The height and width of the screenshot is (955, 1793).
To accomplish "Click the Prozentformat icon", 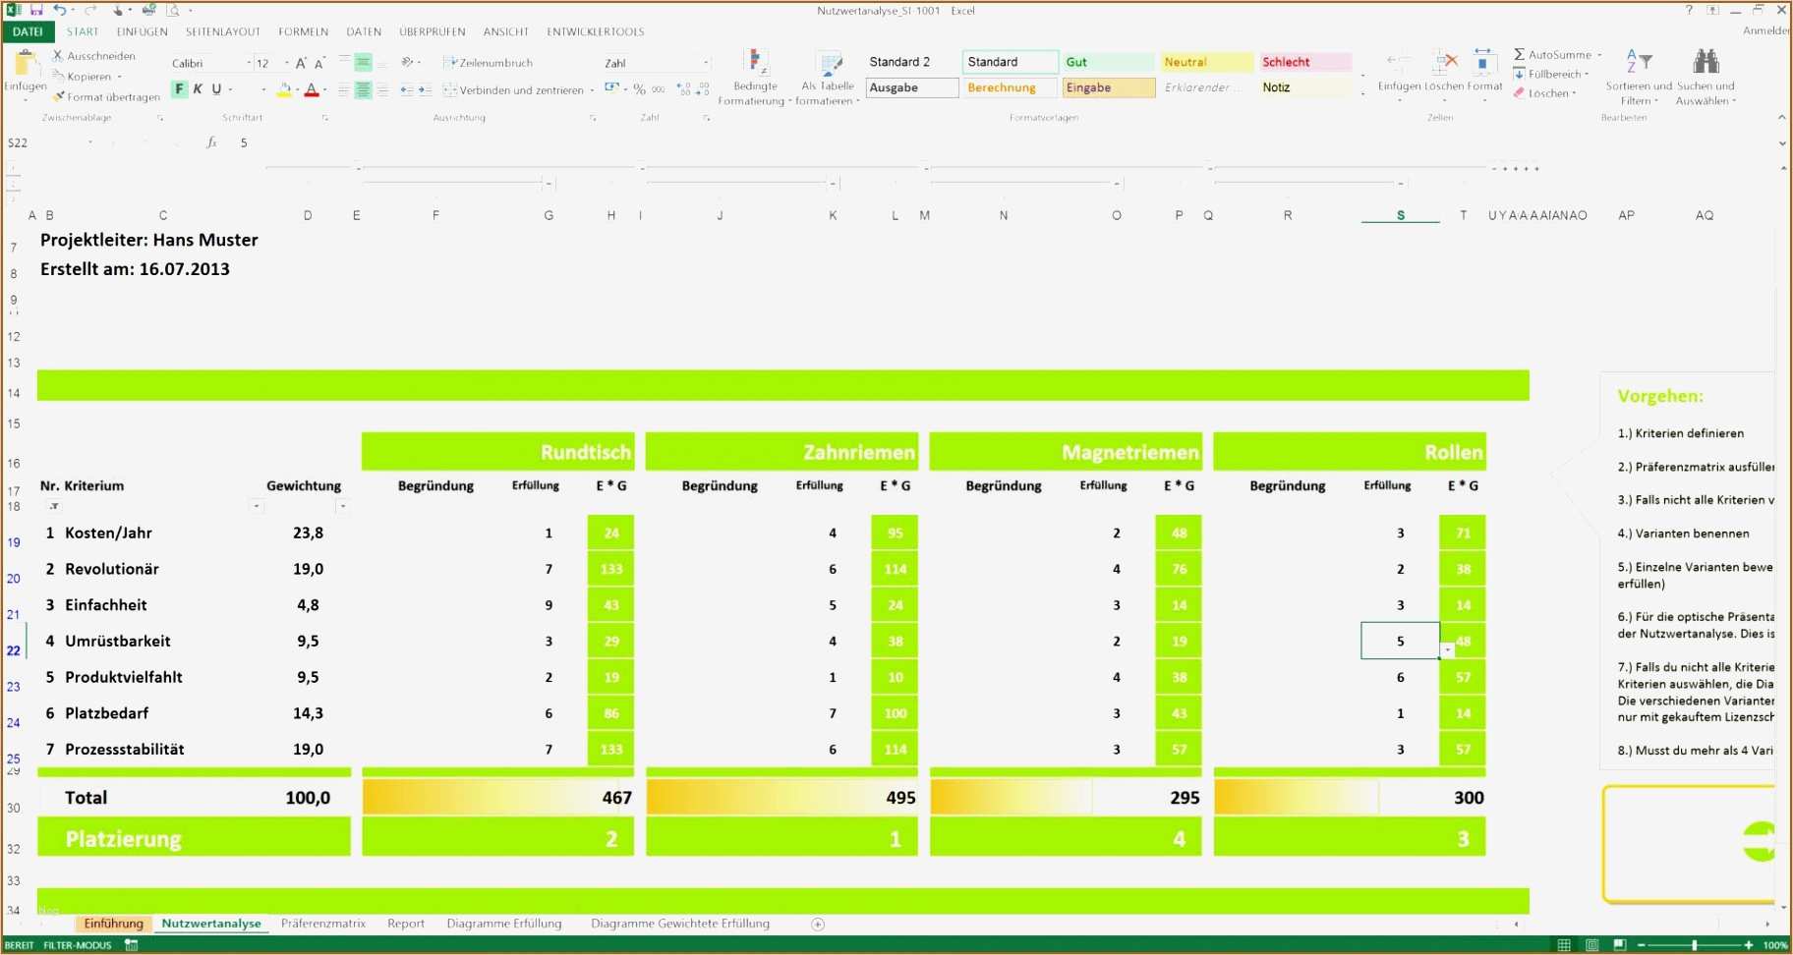I will (x=640, y=89).
